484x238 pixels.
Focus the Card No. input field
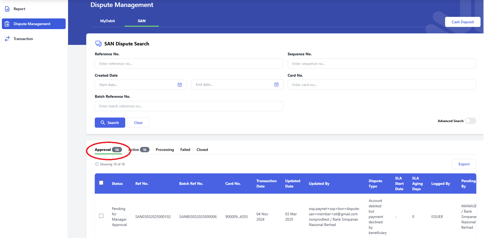pyautogui.click(x=382, y=85)
